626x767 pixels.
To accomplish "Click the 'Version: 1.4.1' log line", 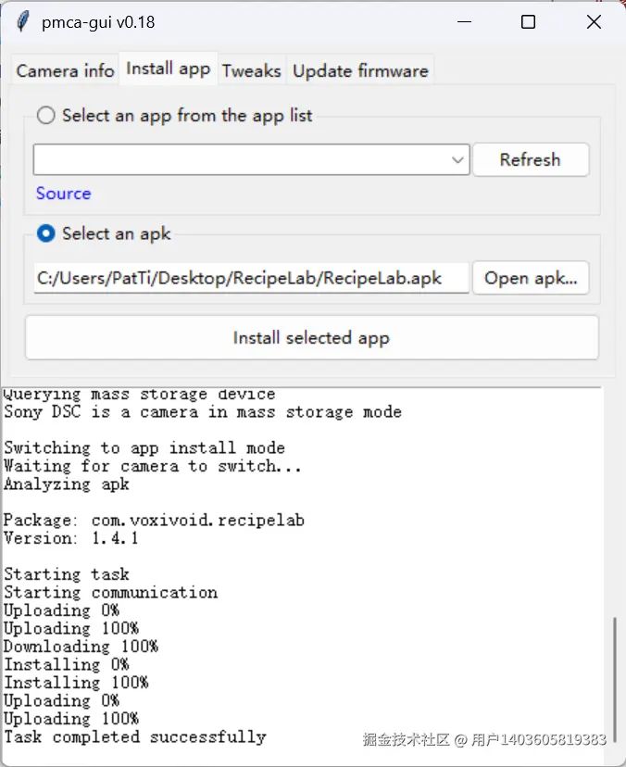I will 71,538.
